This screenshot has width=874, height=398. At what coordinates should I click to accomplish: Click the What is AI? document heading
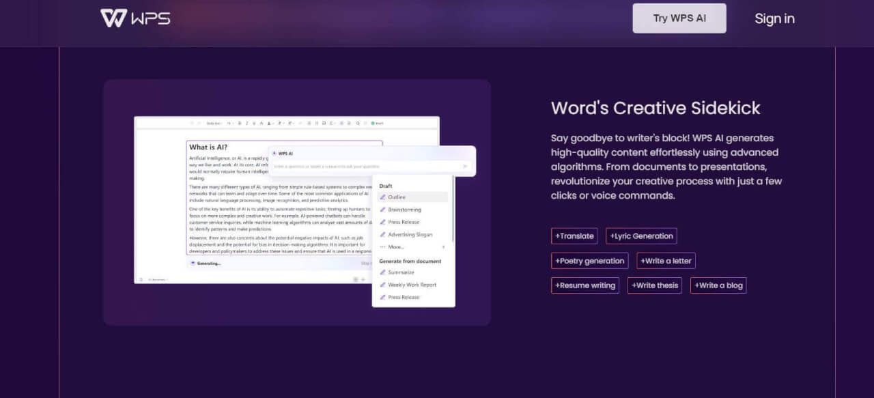tap(208, 147)
